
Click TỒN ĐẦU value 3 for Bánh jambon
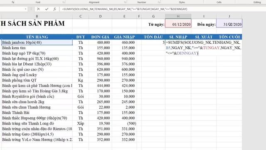click(x=153, y=42)
